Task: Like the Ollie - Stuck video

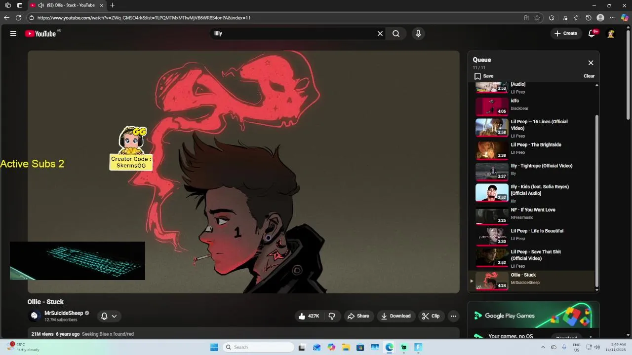Action: tap(309, 316)
